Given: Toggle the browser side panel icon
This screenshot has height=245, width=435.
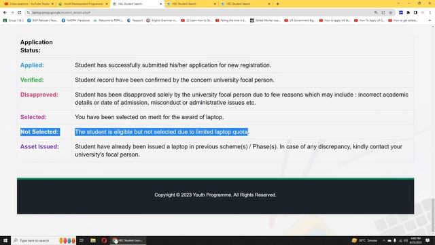Looking at the screenshot, I should pos(415,12).
